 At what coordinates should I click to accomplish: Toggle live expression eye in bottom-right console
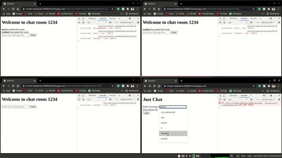coord(252,100)
